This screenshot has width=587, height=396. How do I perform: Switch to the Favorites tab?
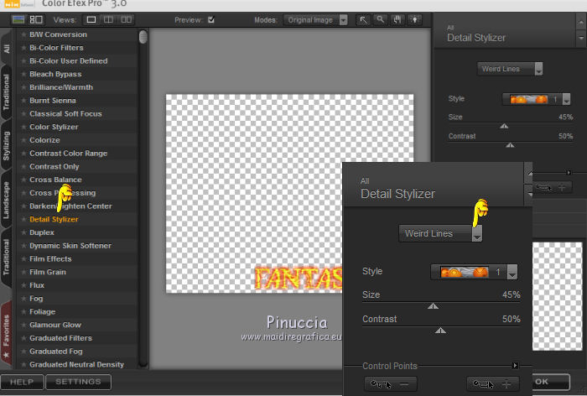(7, 336)
